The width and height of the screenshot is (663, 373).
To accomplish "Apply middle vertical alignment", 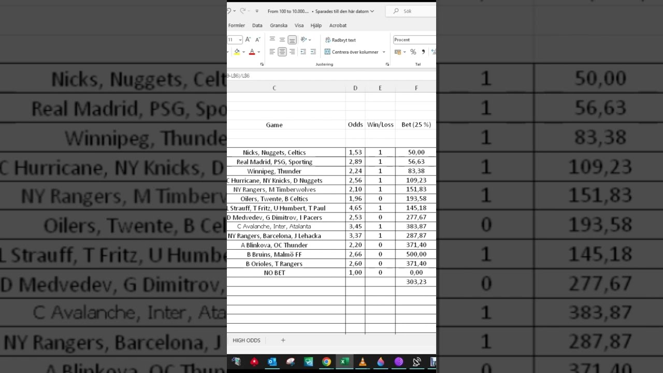I will point(282,39).
